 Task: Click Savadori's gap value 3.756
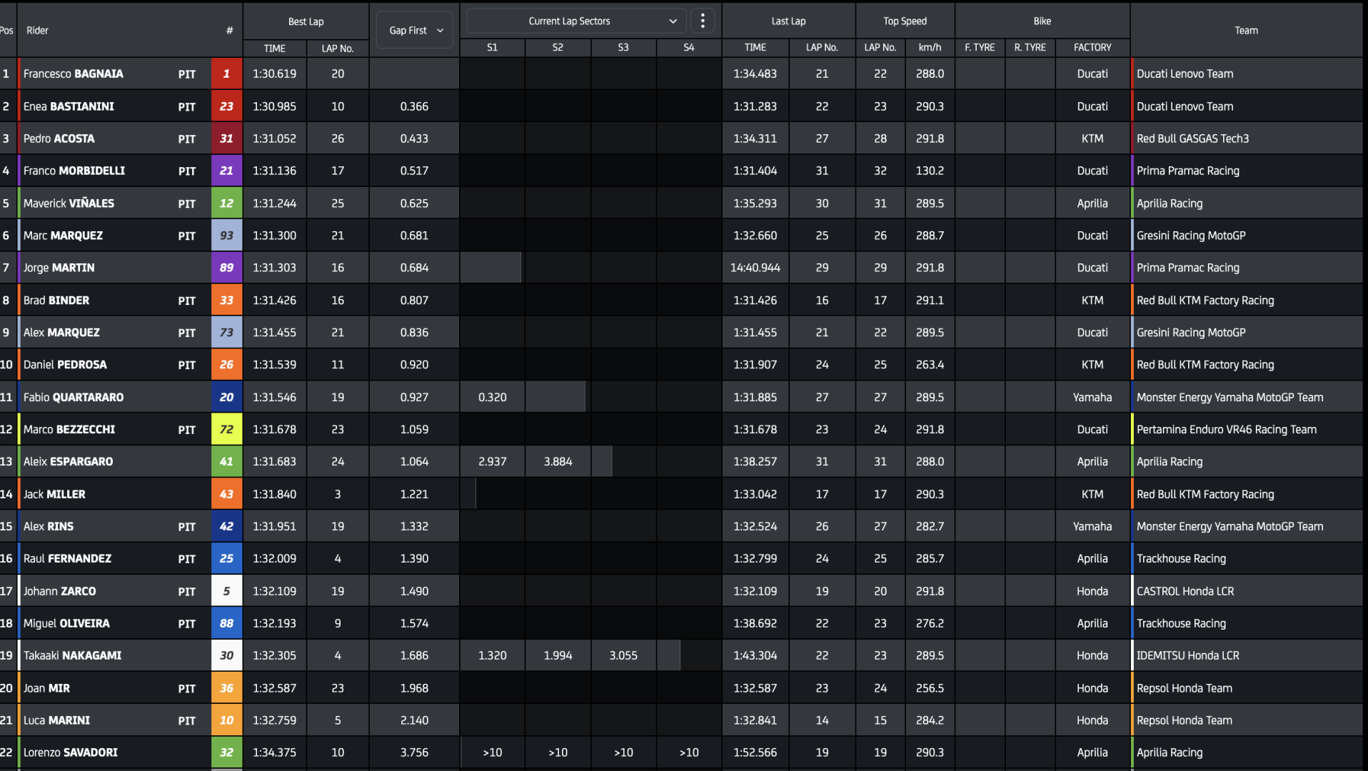414,752
